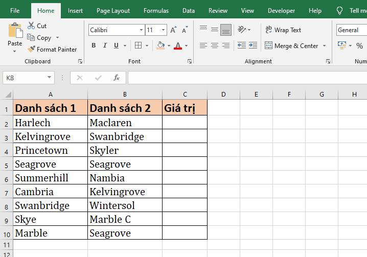367x257 pixels.
Task: Expand Merge & Center options arrow
Action: [324, 45]
